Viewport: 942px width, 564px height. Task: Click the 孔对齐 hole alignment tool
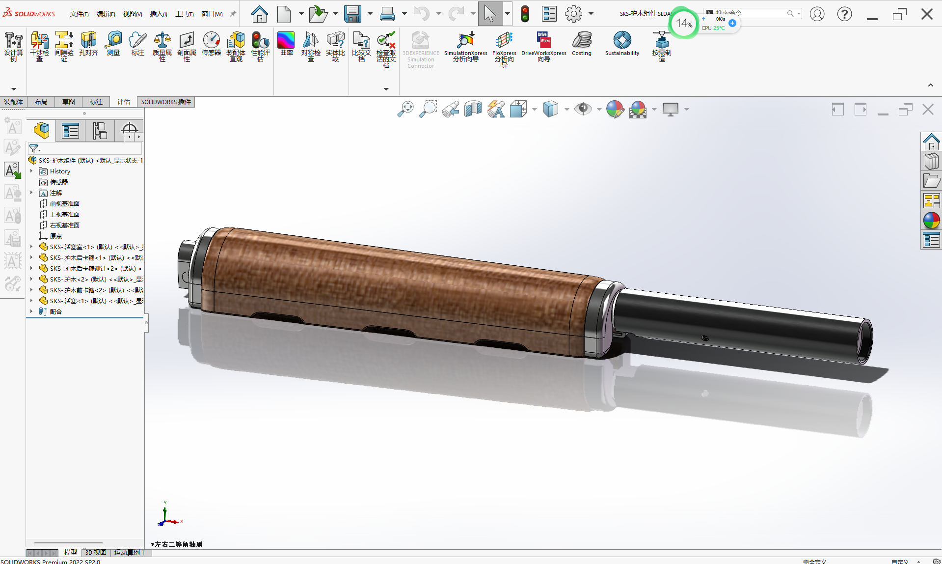point(88,44)
